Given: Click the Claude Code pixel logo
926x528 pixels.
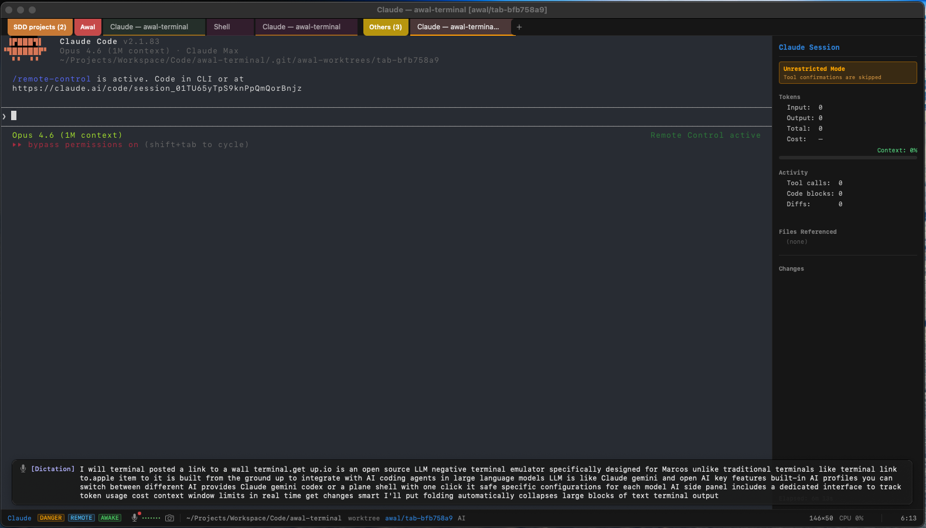Looking at the screenshot, I should (25, 49).
